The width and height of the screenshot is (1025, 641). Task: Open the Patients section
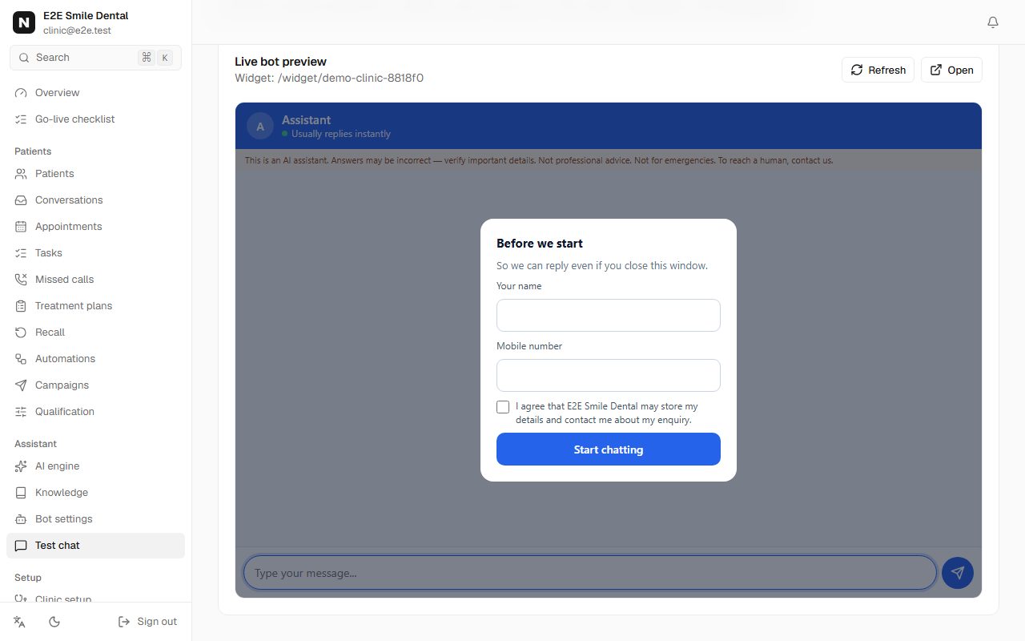(x=95, y=174)
